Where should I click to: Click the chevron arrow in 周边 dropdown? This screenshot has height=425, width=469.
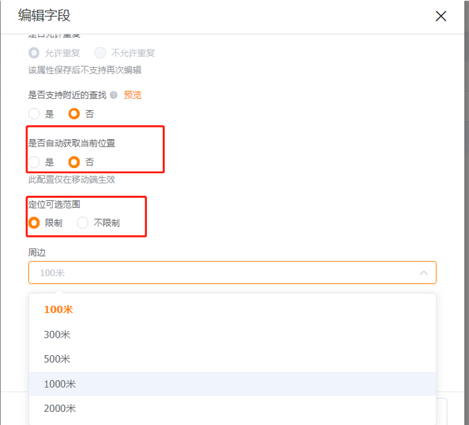click(x=423, y=273)
